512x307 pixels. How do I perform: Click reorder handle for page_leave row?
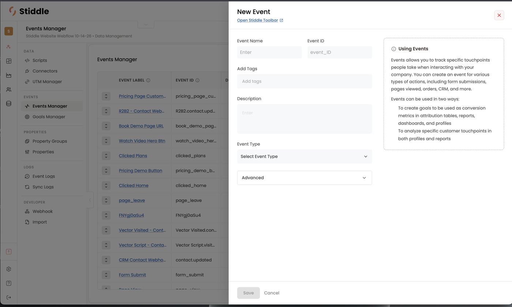coord(106,200)
